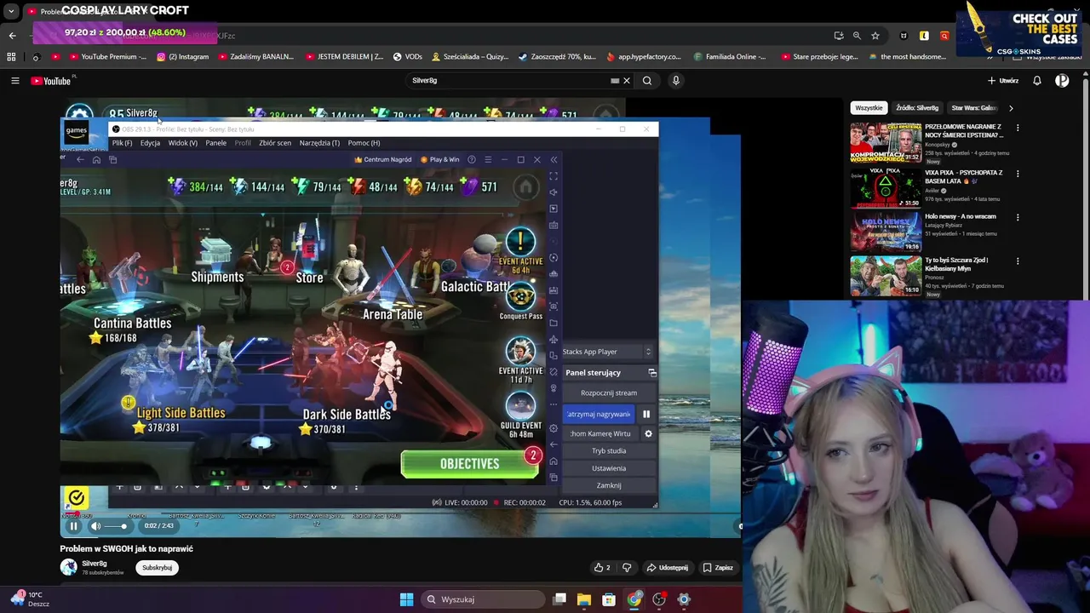
Task: Bookmark the page with star icon
Action: coord(875,36)
